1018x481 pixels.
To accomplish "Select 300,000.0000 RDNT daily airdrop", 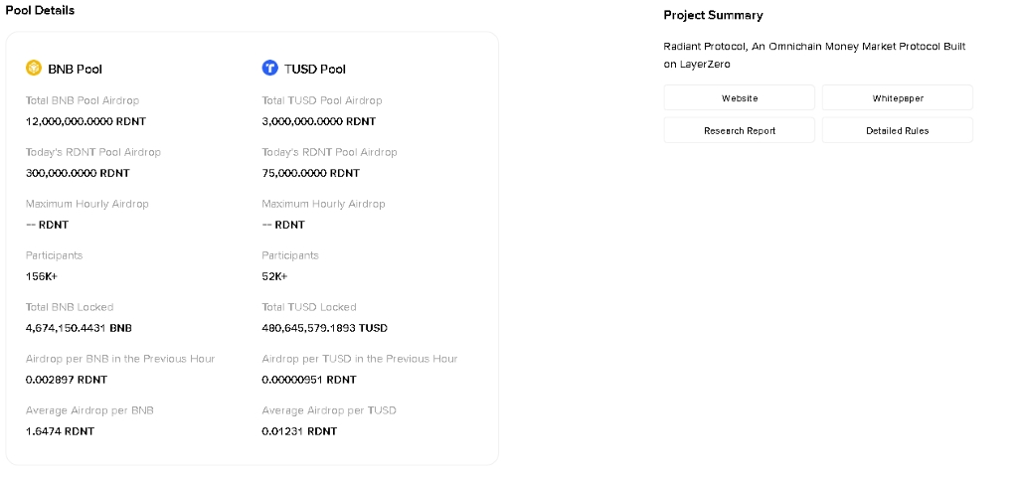I will click(78, 173).
